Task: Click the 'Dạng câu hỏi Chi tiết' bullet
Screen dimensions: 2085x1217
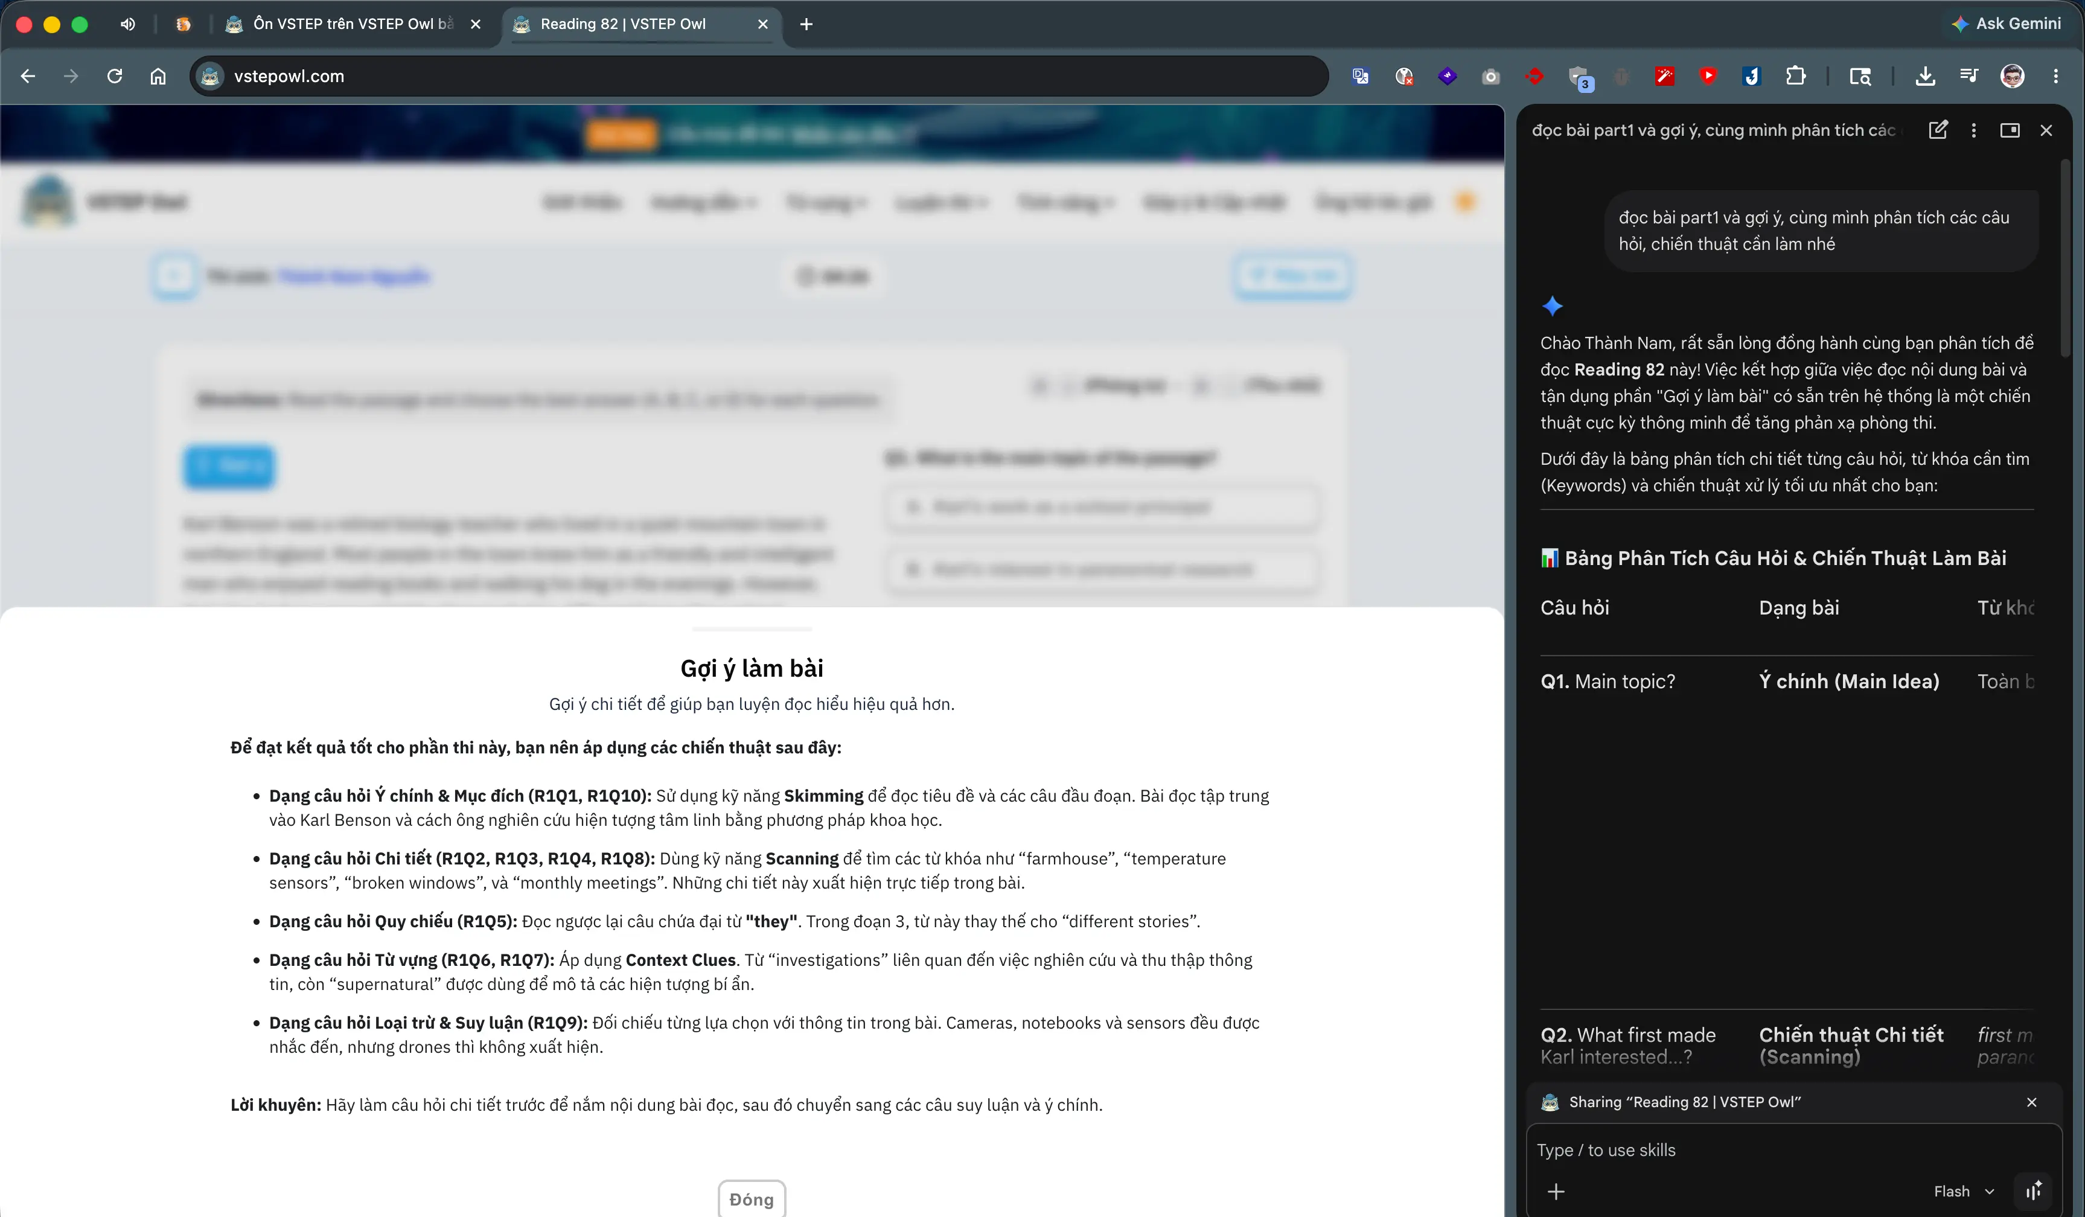Action: point(747,870)
